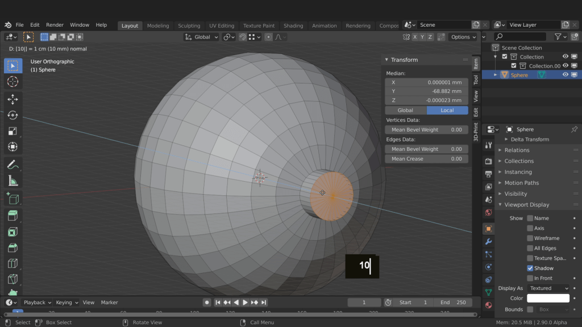Switch transform to Global orientation
Image resolution: width=582 pixels, height=327 pixels.
(x=405, y=110)
